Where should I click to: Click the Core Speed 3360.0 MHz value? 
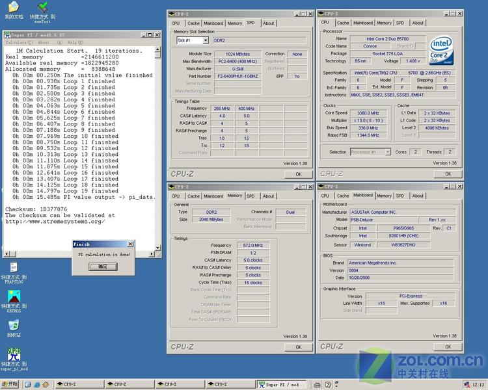tap(368, 113)
